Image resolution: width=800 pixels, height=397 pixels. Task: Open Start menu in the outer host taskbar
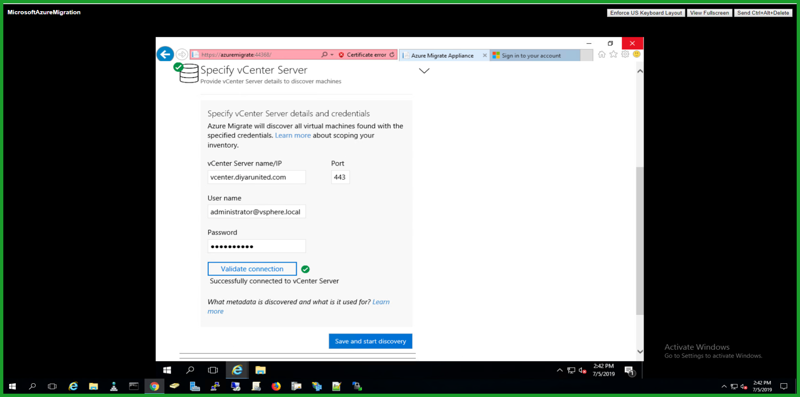(12, 387)
